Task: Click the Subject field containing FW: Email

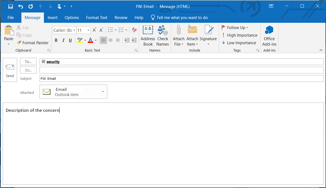Action: pyautogui.click(x=182, y=79)
